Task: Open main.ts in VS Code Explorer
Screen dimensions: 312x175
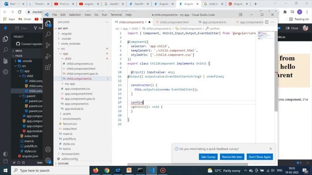Action: (67, 134)
